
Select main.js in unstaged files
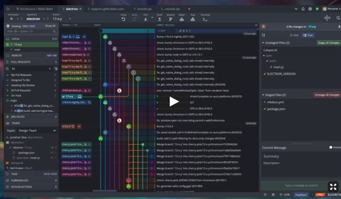(278, 67)
